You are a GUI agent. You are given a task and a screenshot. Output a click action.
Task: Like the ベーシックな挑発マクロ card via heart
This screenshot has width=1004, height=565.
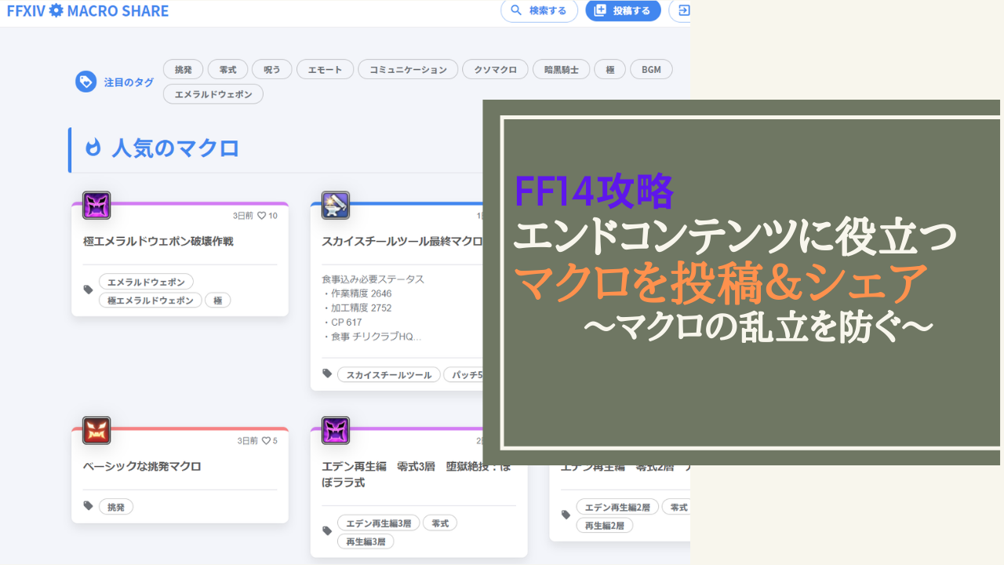point(266,441)
